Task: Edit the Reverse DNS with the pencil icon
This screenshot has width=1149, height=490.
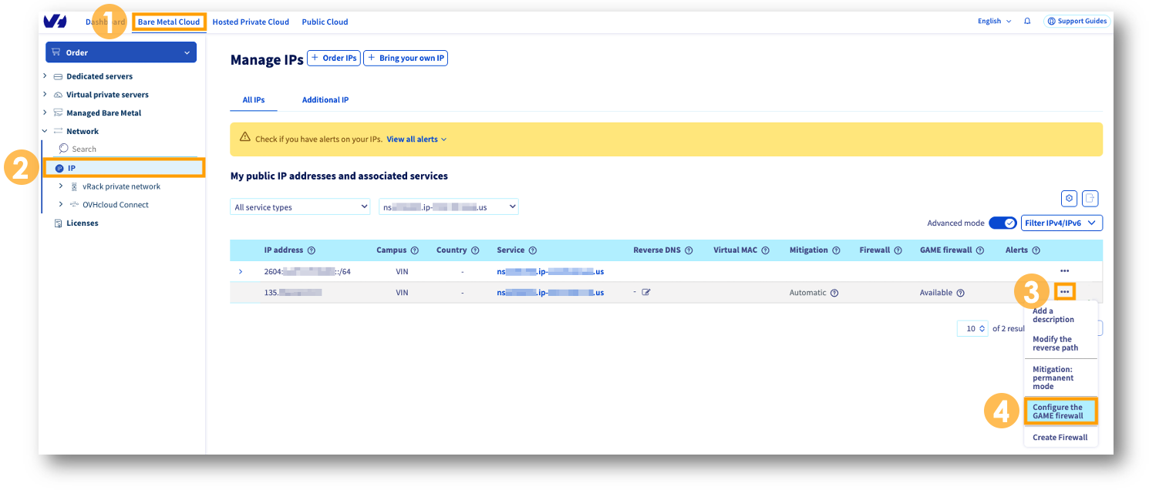Action: (646, 292)
